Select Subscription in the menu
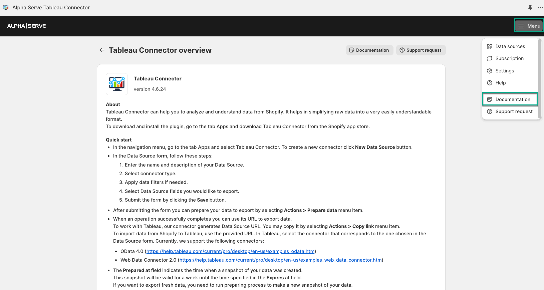Screen dimensions: 544x290 click(x=510, y=58)
